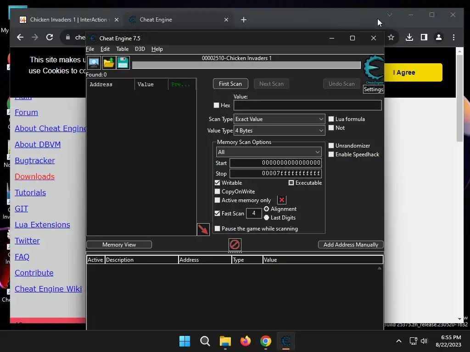Toggle the Executable checkbox
Image resolution: width=470 pixels, height=352 pixels.
291,182
